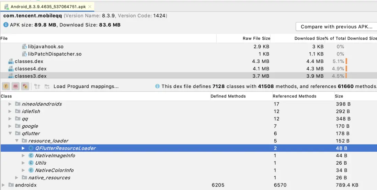Close the Android_8.3.9 apk tab

pyautogui.click(x=90, y=7)
